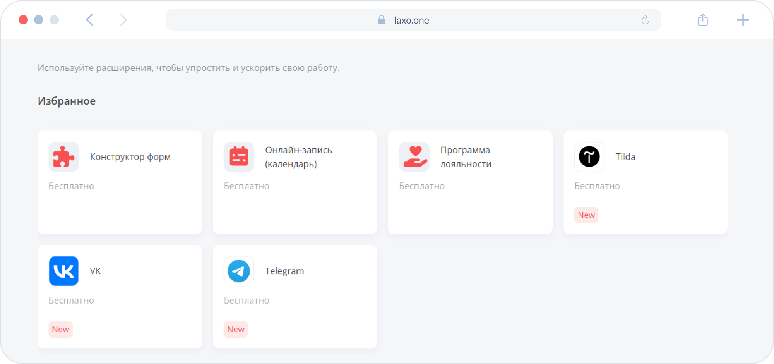This screenshot has width=774, height=364.
Task: Click the New badge on VK card
Action: pyautogui.click(x=60, y=329)
